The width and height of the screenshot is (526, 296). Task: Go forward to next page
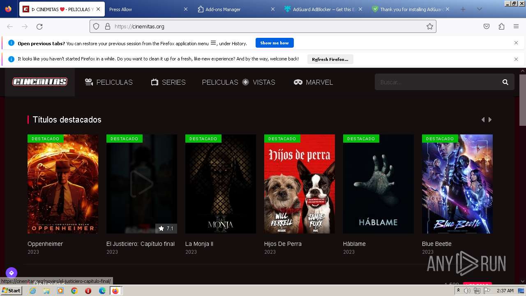click(x=25, y=26)
